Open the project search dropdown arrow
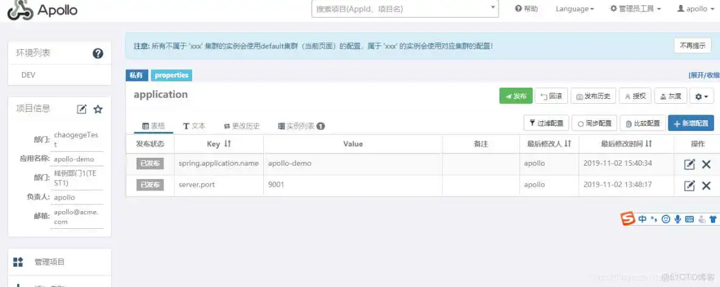 pos(493,8)
